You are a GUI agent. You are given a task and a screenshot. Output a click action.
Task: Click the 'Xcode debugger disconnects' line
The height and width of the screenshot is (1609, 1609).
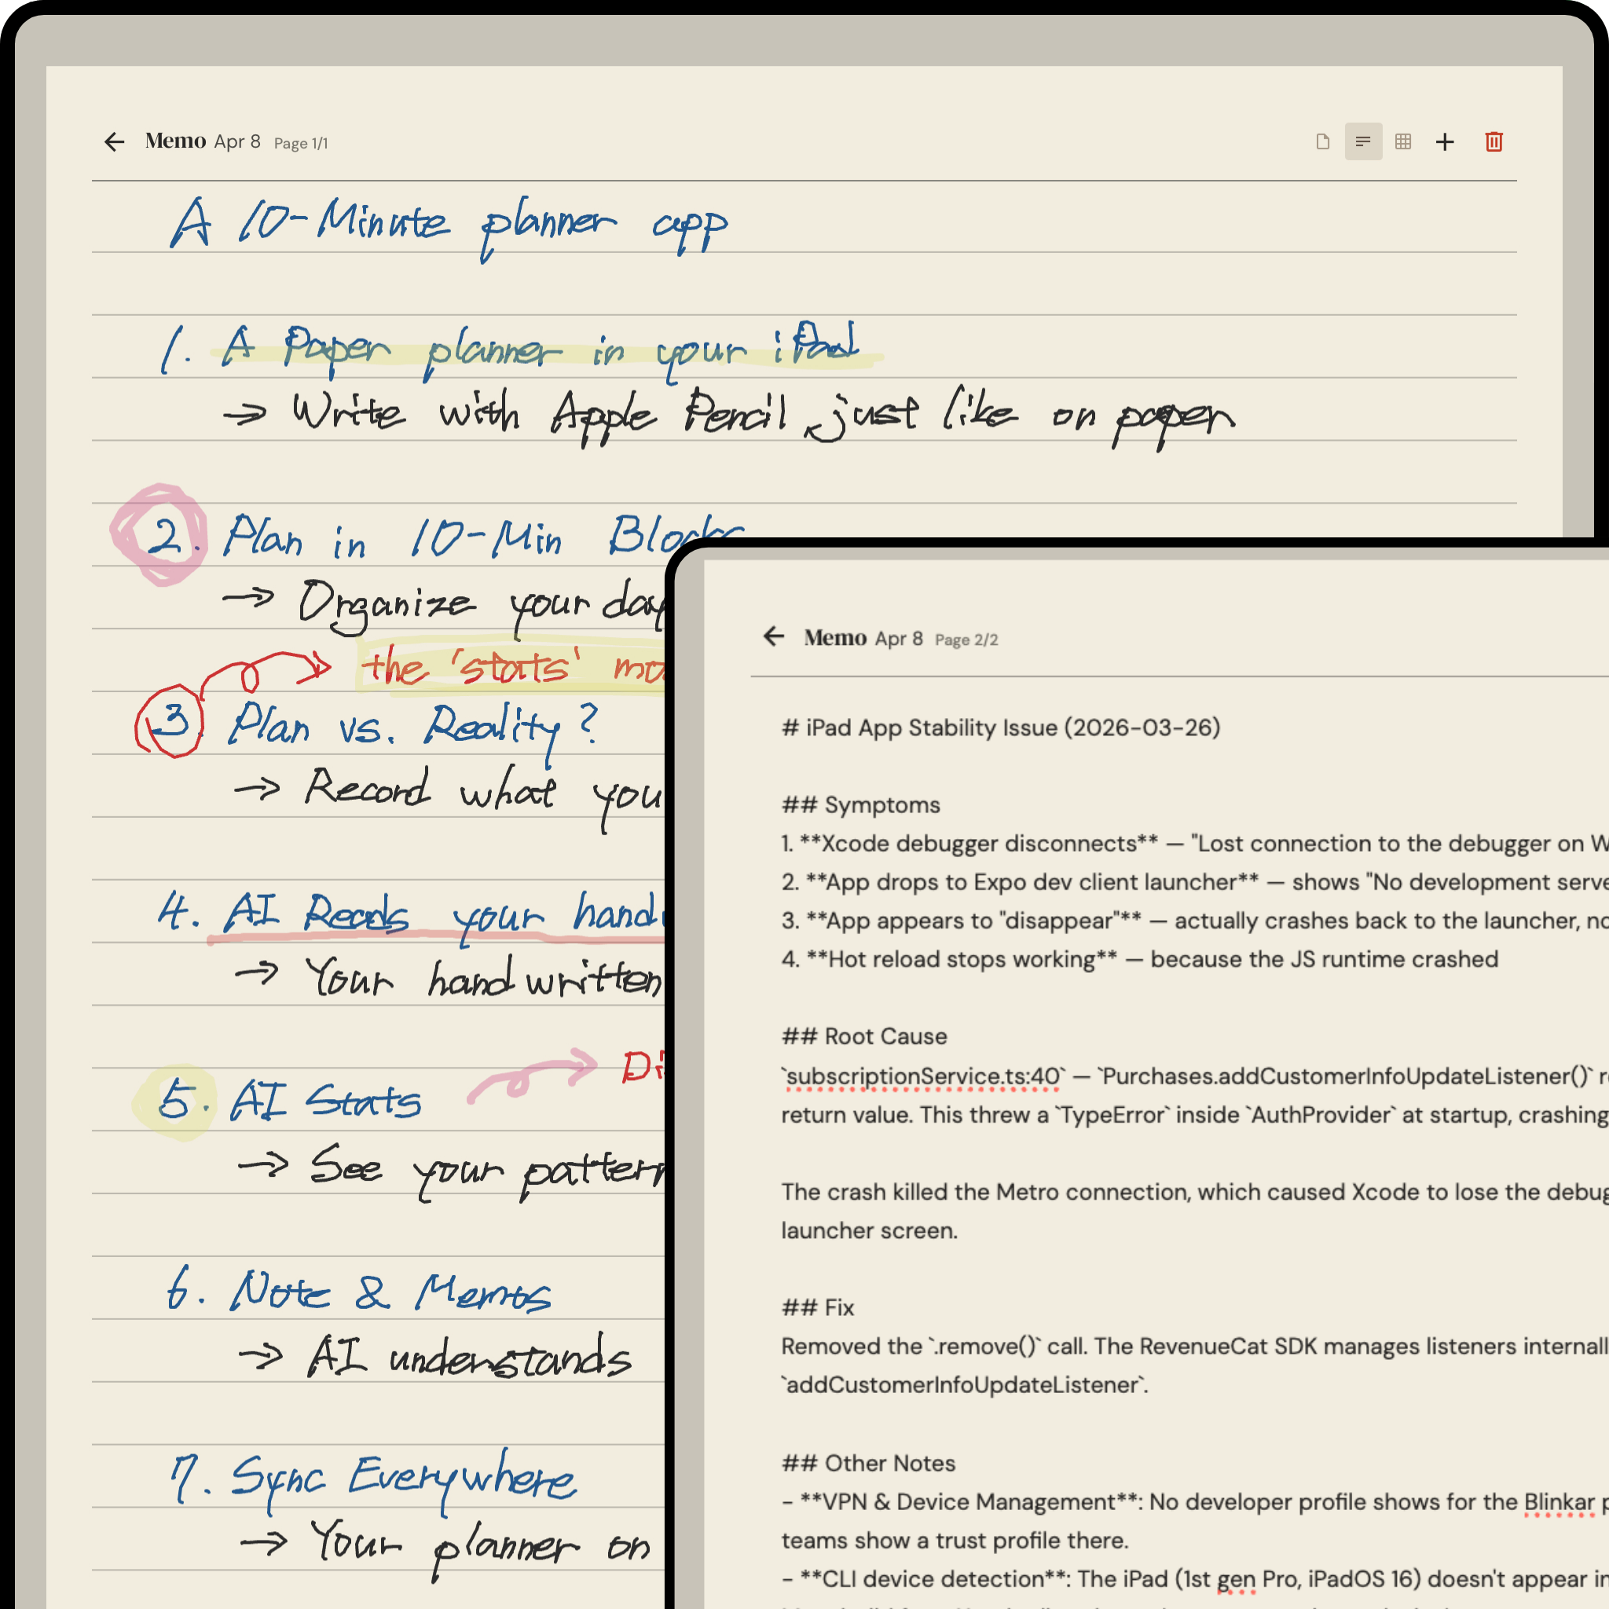tap(1195, 844)
